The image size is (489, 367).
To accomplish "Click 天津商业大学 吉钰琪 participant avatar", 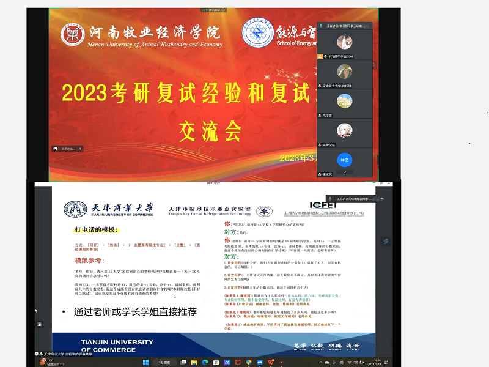I will pos(345,72).
